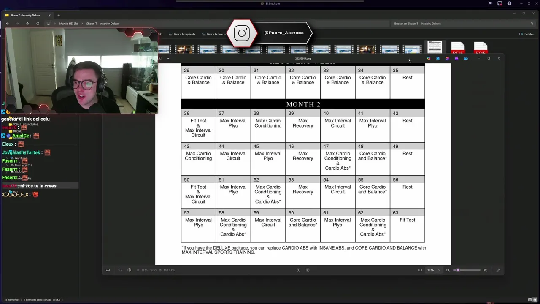The image size is (540, 304).
Task: Select the text document thumbnail in Explorer
Action: tap(435, 47)
